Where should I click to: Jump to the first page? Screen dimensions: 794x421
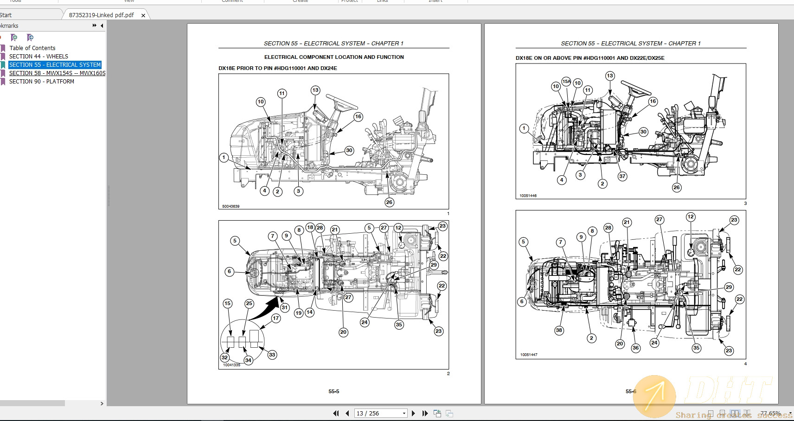[x=336, y=413]
